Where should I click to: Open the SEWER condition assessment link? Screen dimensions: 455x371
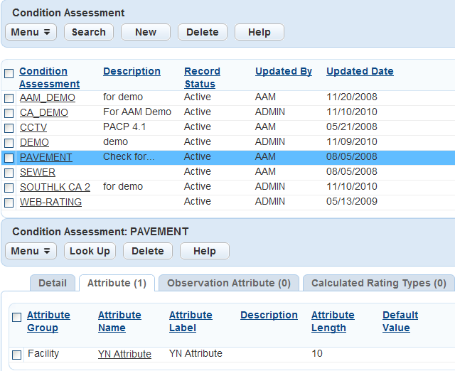37,172
